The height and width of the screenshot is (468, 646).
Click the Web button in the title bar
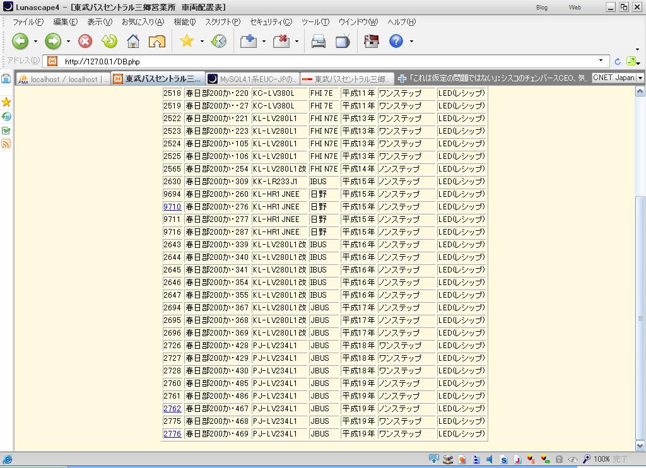[575, 8]
